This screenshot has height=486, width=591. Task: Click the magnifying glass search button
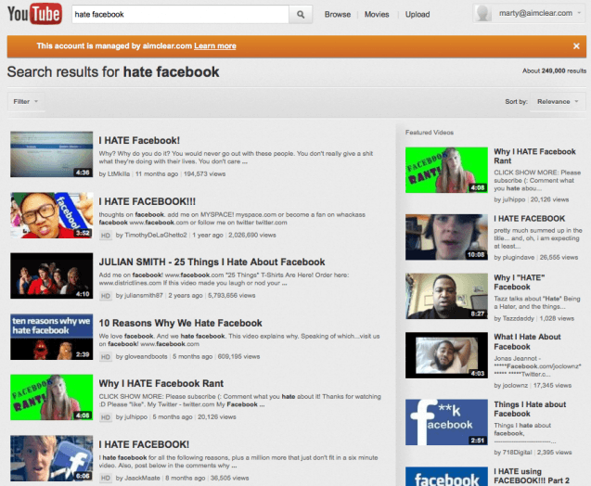(301, 14)
